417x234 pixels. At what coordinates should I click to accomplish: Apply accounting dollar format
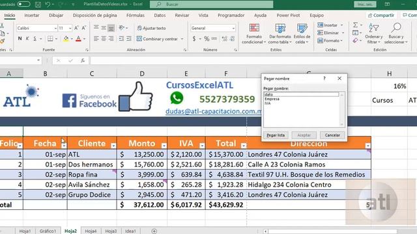(194, 39)
